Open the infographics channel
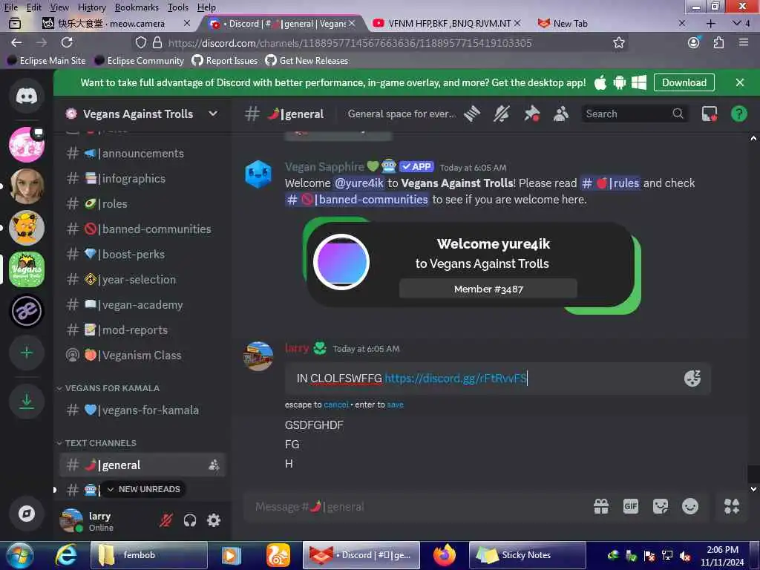760x570 pixels. (x=142, y=178)
